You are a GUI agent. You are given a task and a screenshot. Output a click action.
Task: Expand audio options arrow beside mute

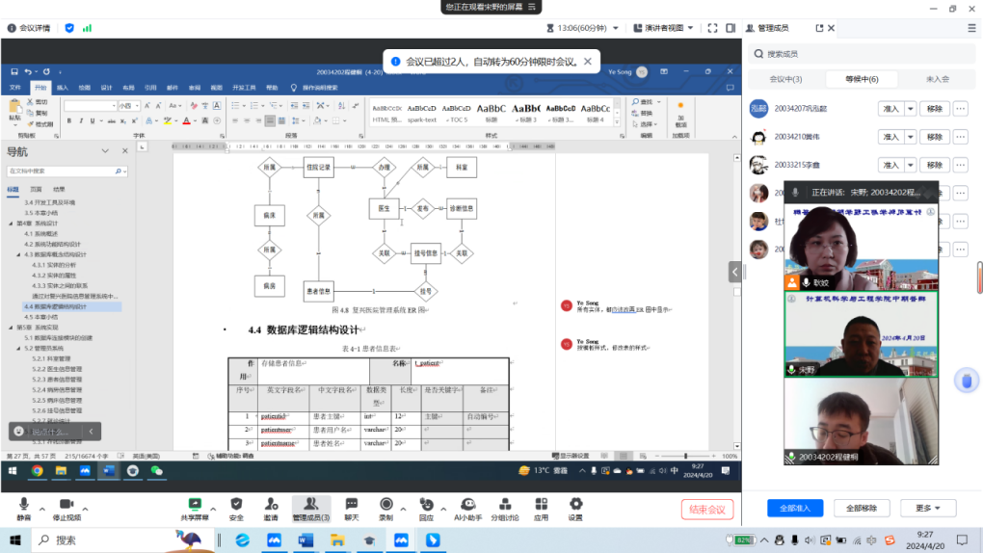pyautogui.click(x=41, y=508)
